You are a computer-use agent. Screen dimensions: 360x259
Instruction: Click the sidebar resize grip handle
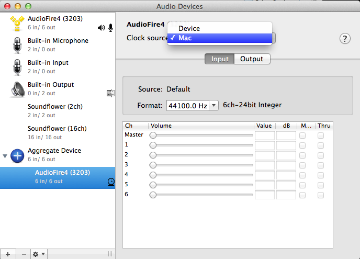coord(110,254)
